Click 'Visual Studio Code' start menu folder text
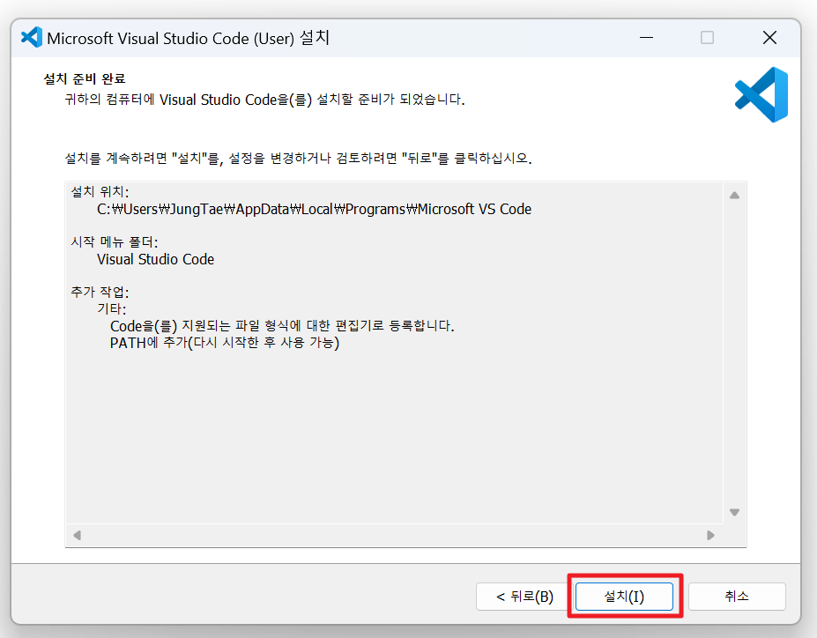817x638 pixels. point(155,259)
